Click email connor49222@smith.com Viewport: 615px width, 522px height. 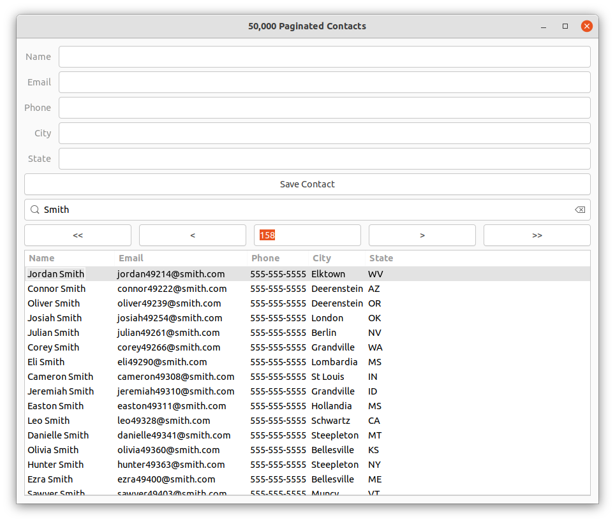point(172,289)
